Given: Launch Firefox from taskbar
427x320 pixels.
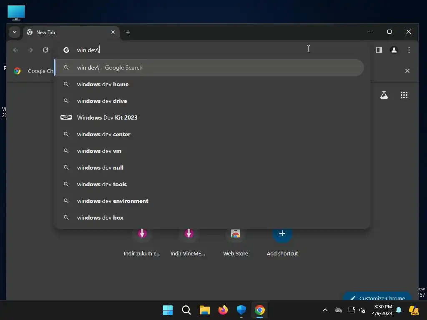Looking at the screenshot, I should (223, 310).
